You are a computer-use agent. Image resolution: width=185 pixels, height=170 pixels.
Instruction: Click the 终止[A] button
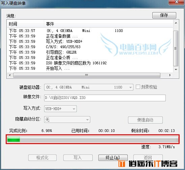point(113,158)
